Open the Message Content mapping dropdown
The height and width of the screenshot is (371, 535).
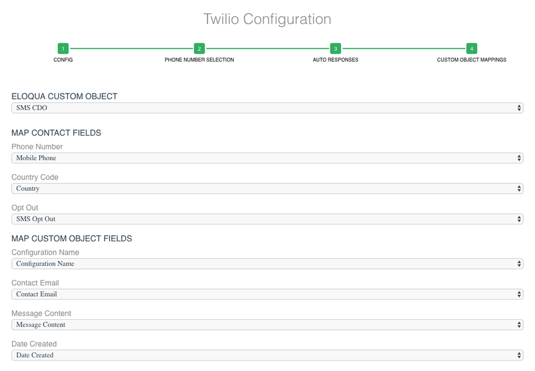pos(267,325)
